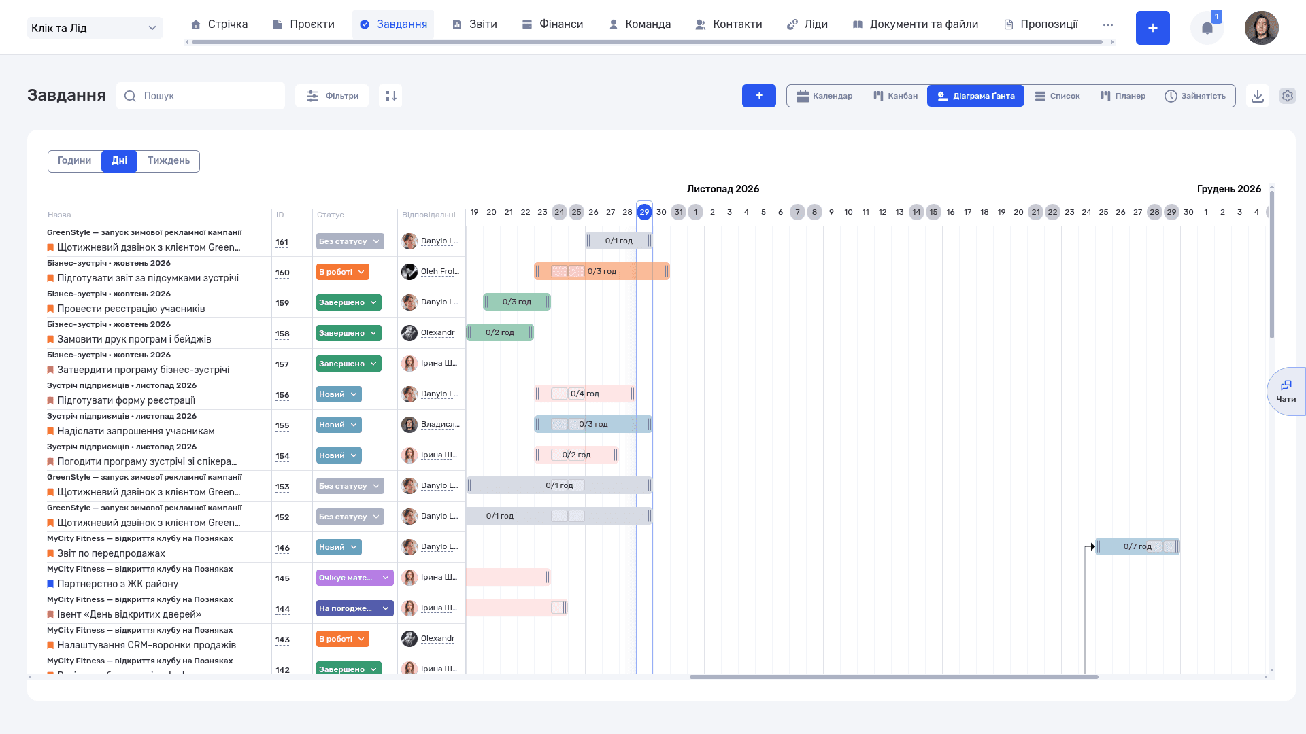Set timeline scale to Години
Image resolution: width=1306 pixels, height=734 pixels.
click(75, 161)
